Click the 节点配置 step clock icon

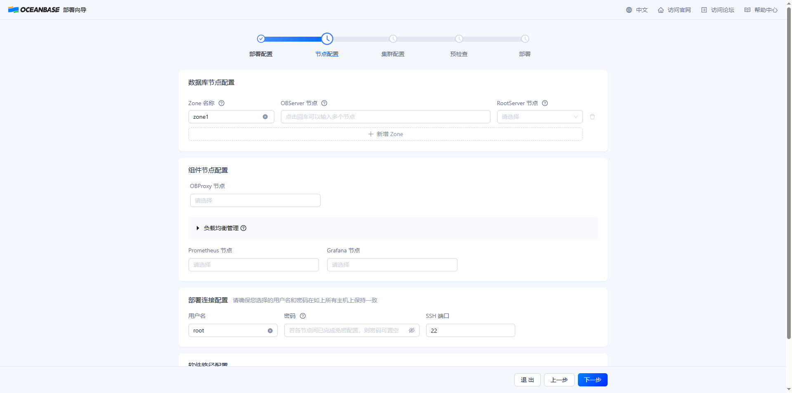[327, 39]
